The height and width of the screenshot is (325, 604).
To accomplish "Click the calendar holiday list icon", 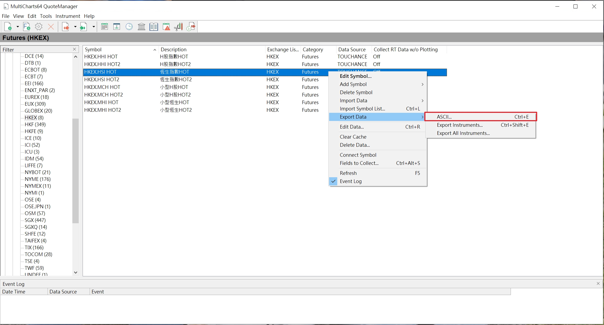I will point(104,27).
